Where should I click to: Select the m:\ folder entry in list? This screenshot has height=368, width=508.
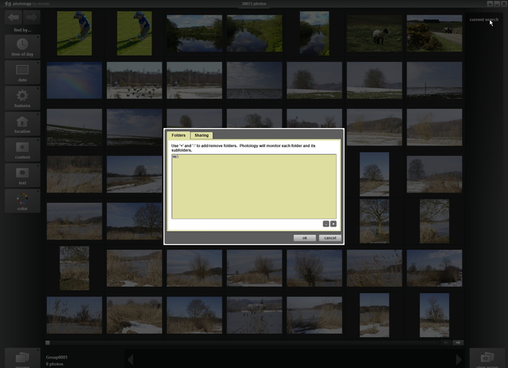[175, 157]
